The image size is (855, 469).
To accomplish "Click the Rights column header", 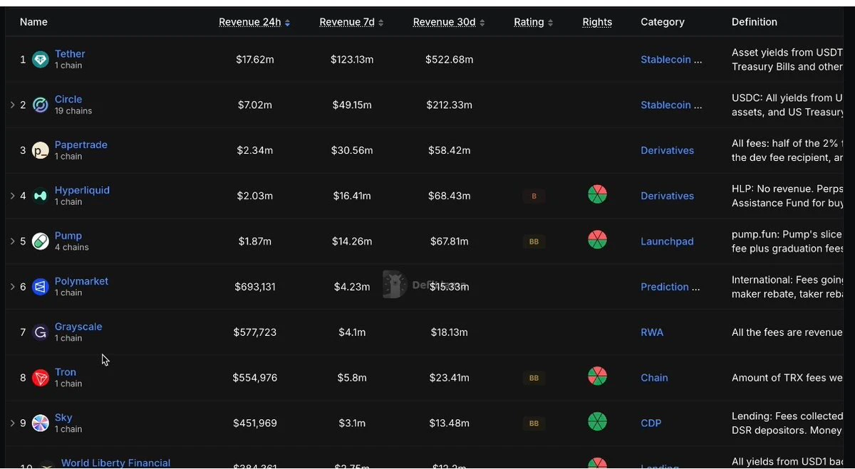I will 597,23.
